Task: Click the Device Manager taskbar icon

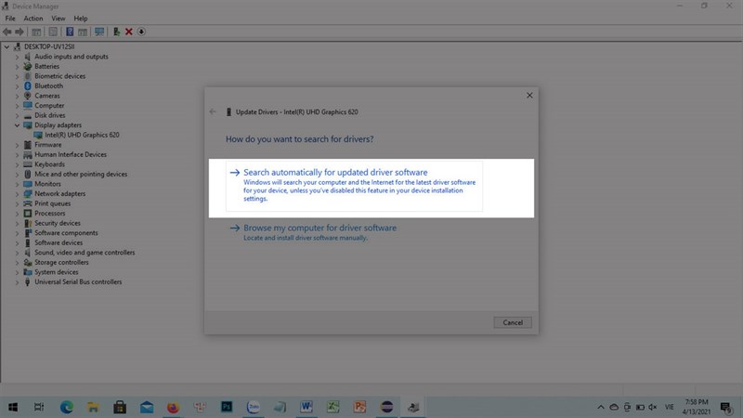Action: tap(413, 407)
